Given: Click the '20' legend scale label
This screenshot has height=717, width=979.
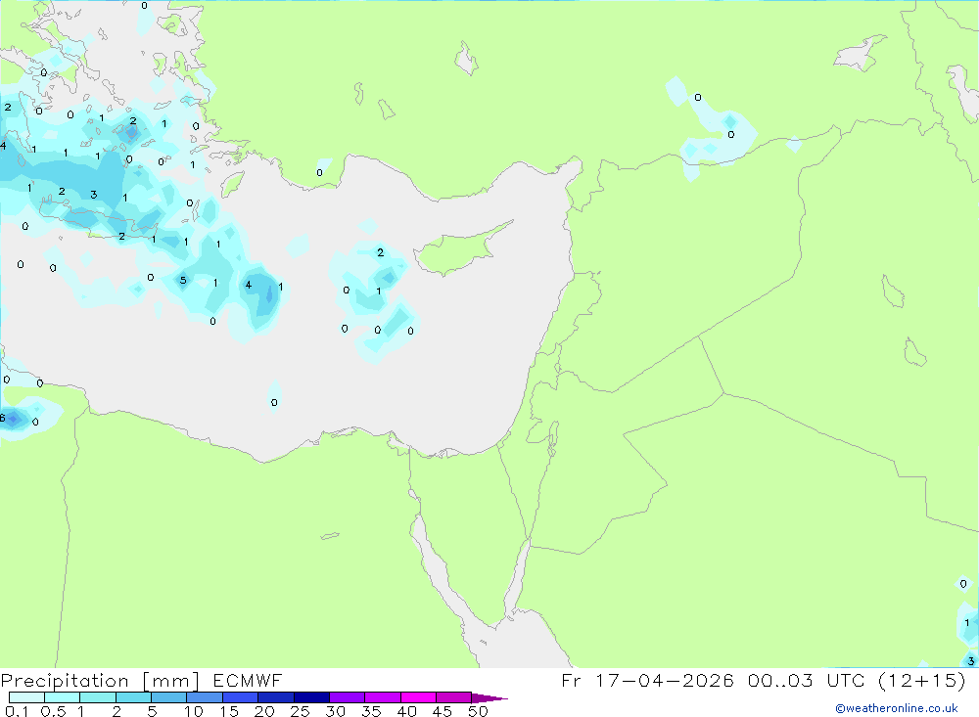Looking at the screenshot, I should (x=264, y=711).
